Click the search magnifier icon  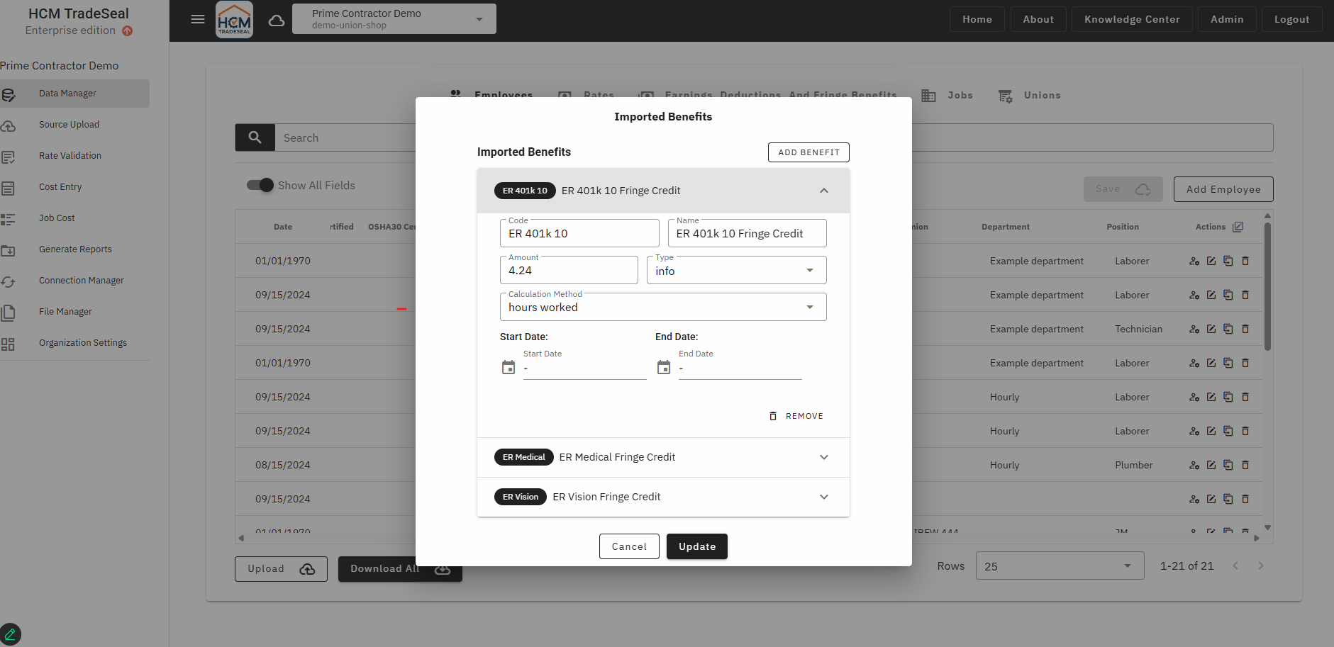click(255, 137)
